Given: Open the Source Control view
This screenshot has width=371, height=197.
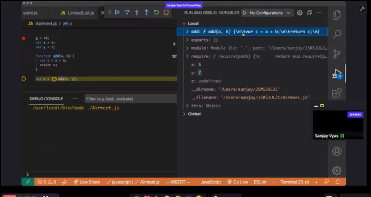Looking at the screenshot, I should tap(337, 54).
